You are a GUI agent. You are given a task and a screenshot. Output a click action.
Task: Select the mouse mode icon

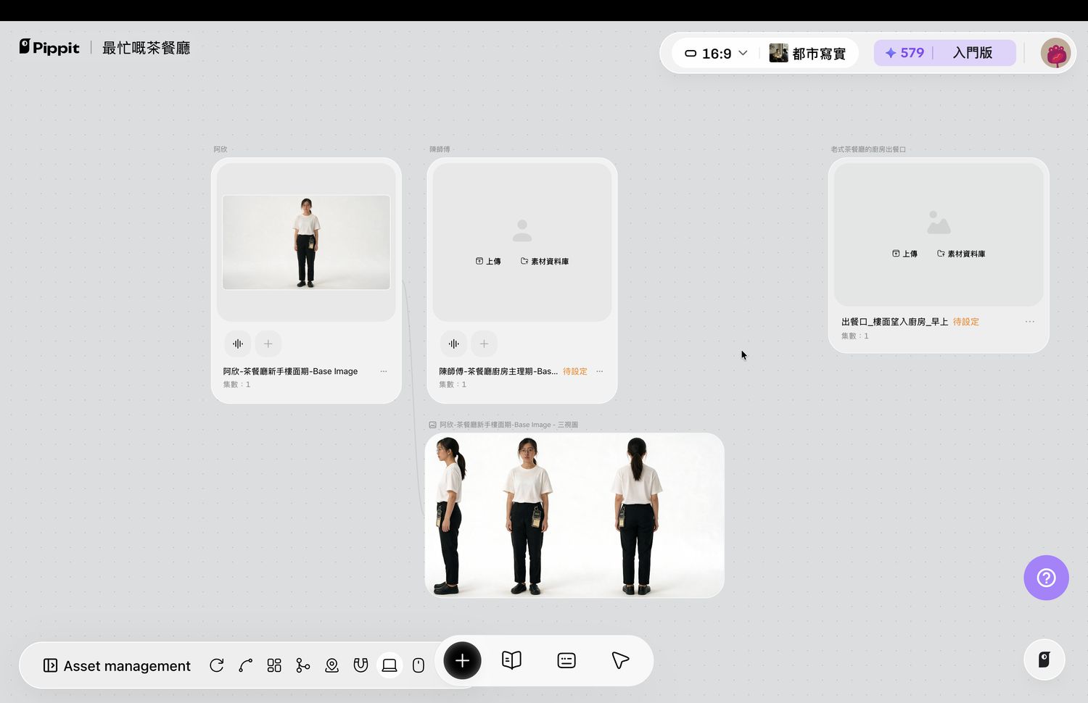click(419, 665)
